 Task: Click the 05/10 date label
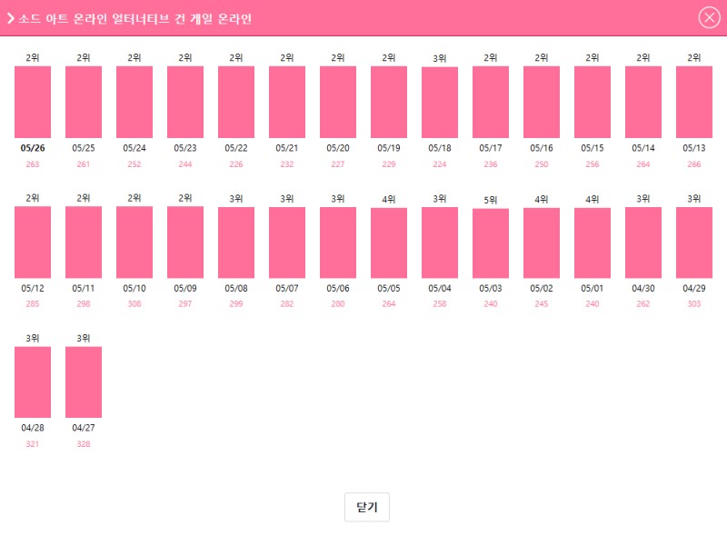coord(134,289)
